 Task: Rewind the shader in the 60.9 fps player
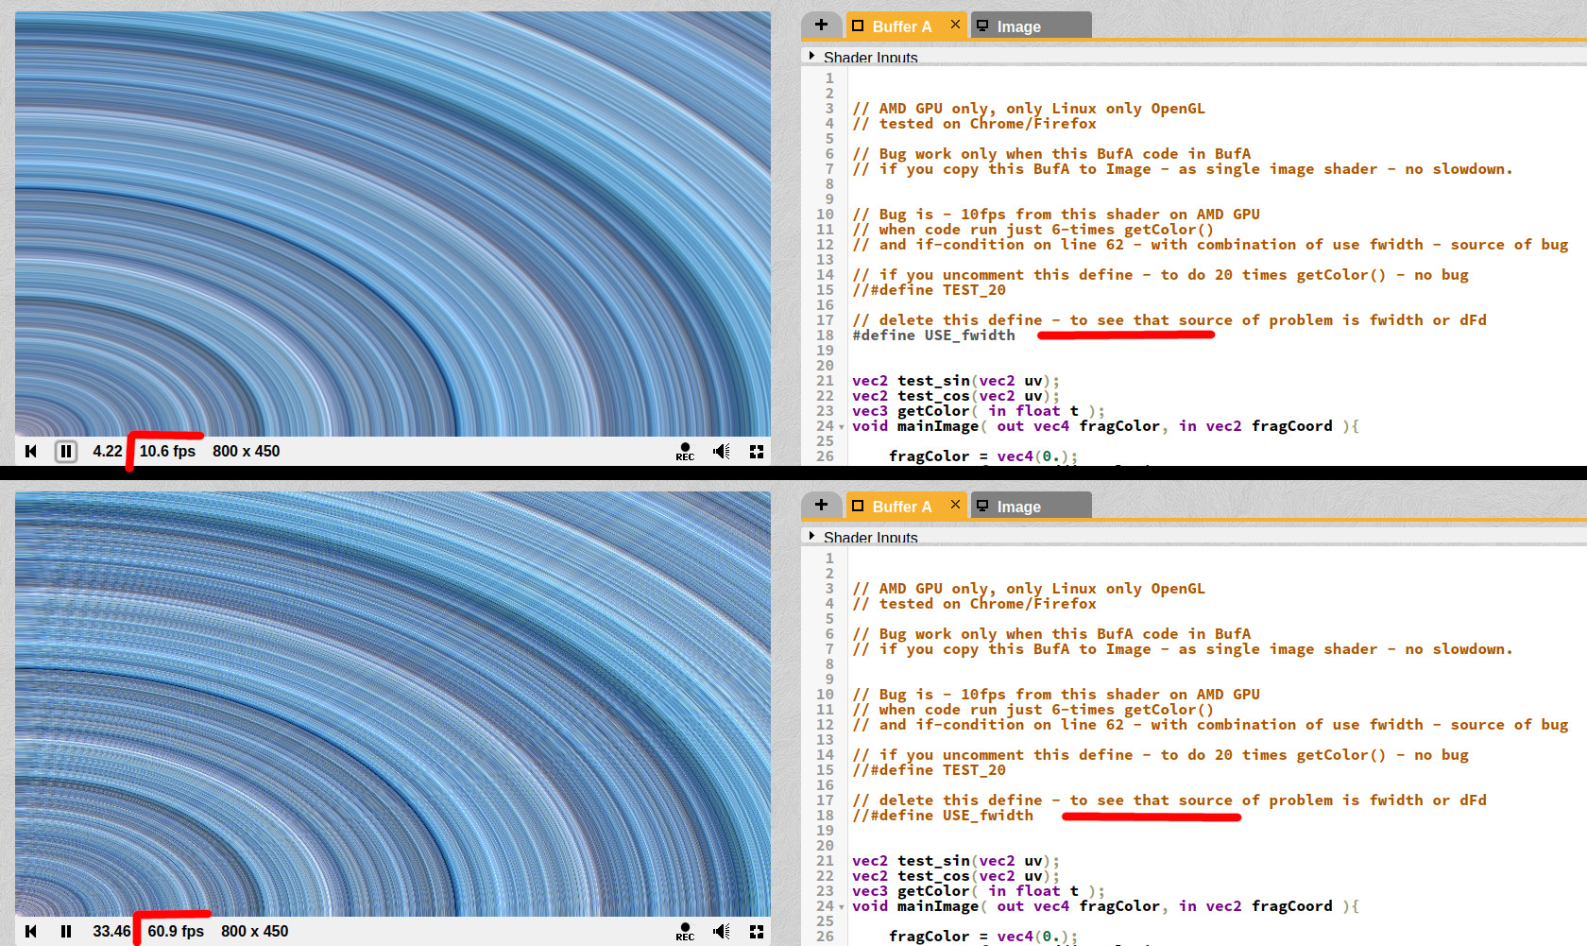[x=31, y=931]
